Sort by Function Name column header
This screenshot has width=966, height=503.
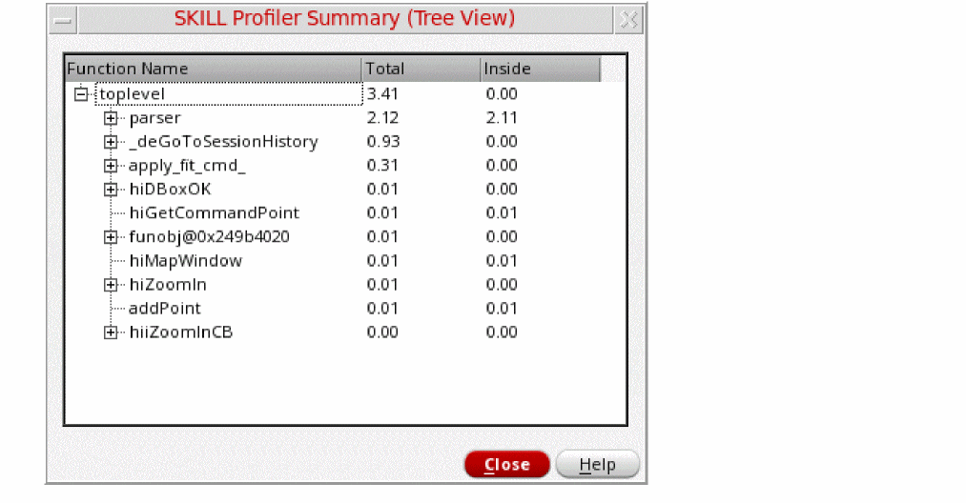(213, 69)
